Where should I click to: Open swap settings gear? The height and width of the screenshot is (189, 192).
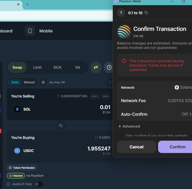pos(43,82)
